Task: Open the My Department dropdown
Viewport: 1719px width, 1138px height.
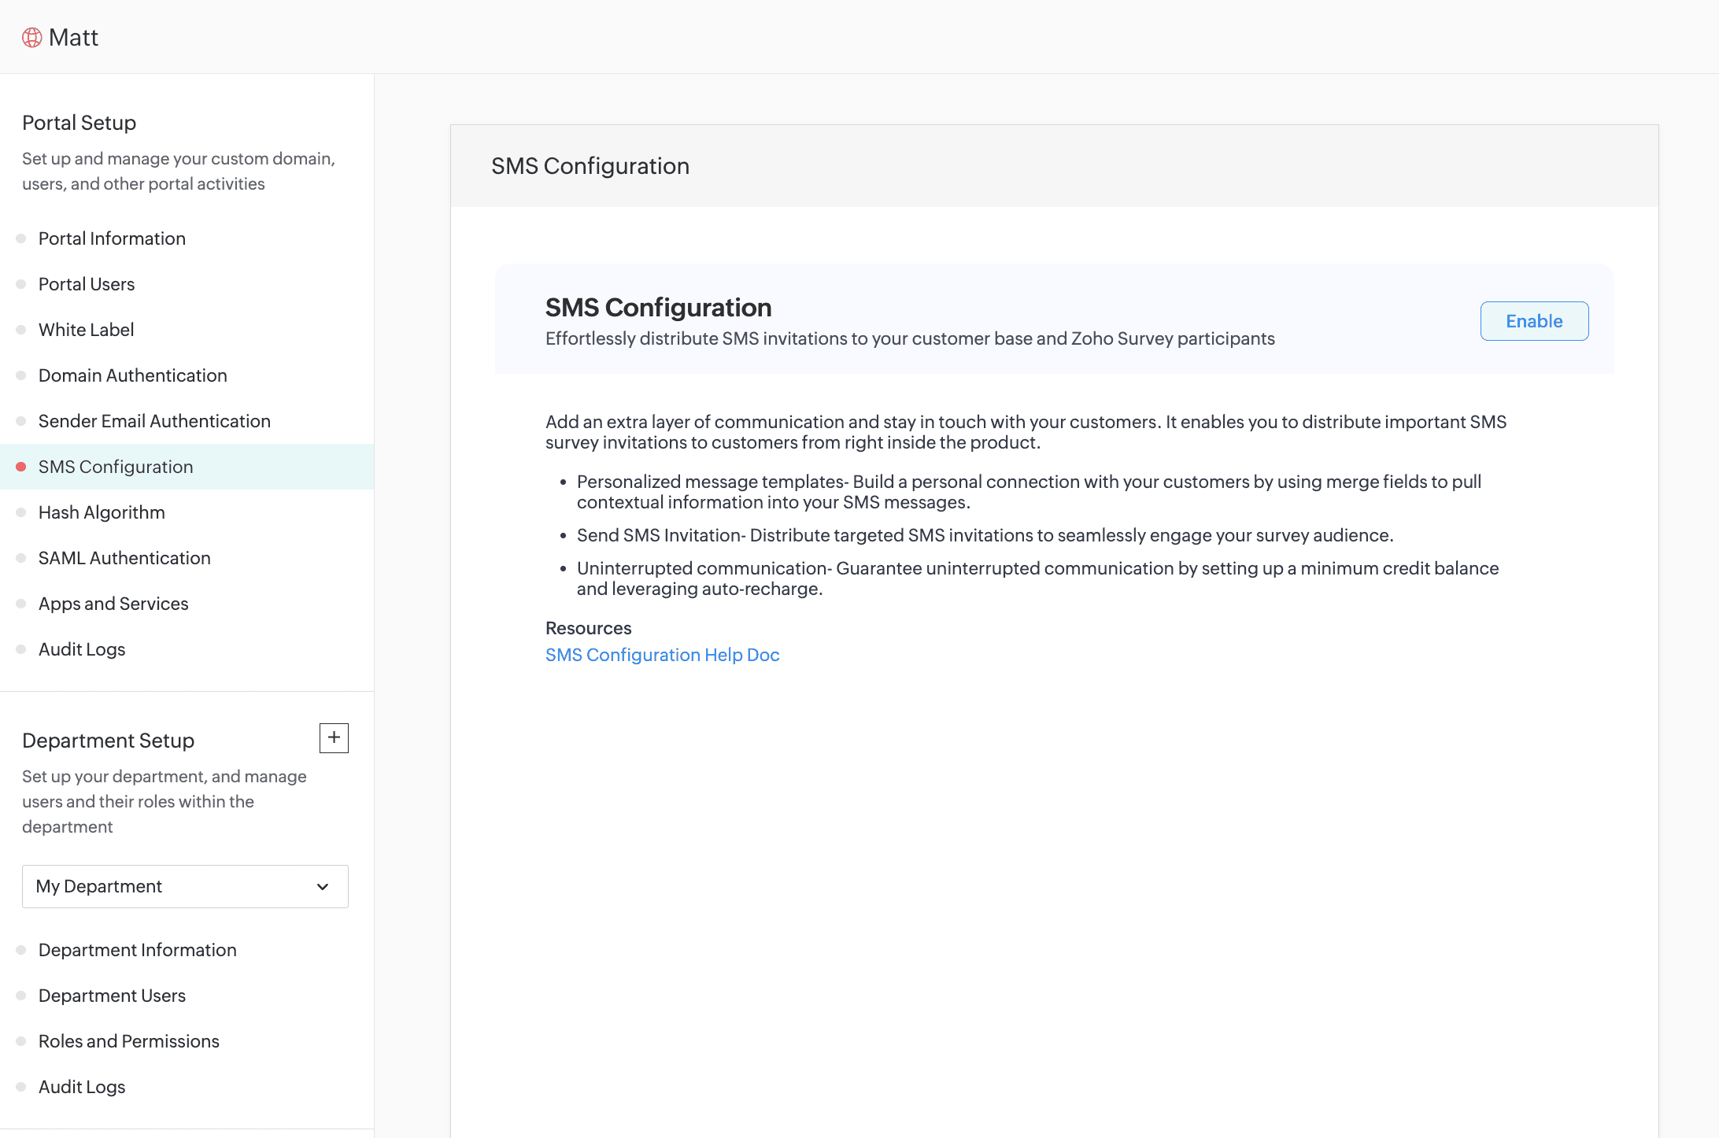Action: 185,886
